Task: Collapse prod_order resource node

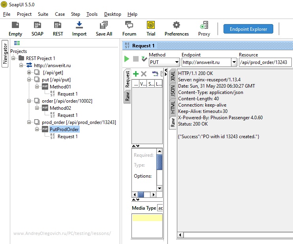Action: 29,122
